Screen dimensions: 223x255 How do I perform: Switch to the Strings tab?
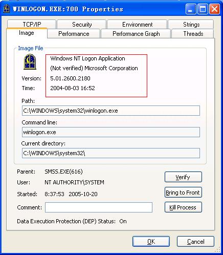point(191,25)
